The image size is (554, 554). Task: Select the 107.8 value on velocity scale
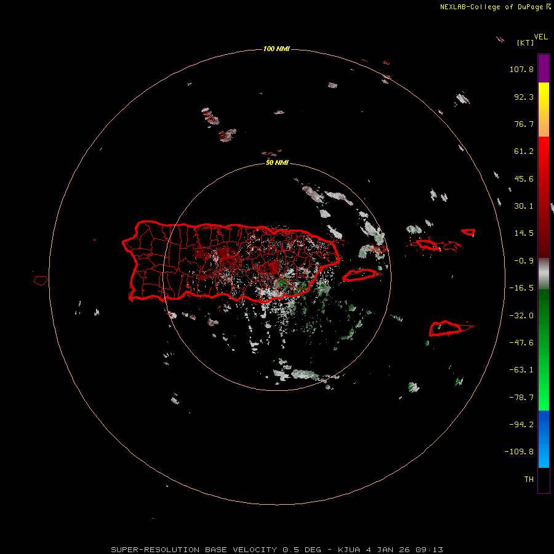521,69
